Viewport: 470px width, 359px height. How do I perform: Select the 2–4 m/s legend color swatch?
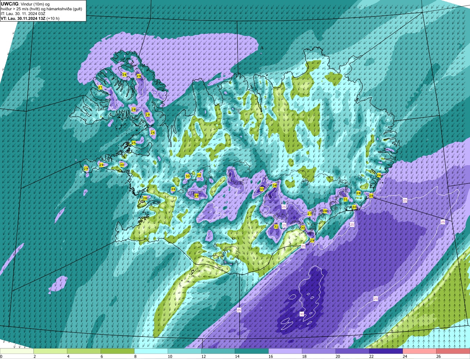pyautogui.click(x=50, y=351)
